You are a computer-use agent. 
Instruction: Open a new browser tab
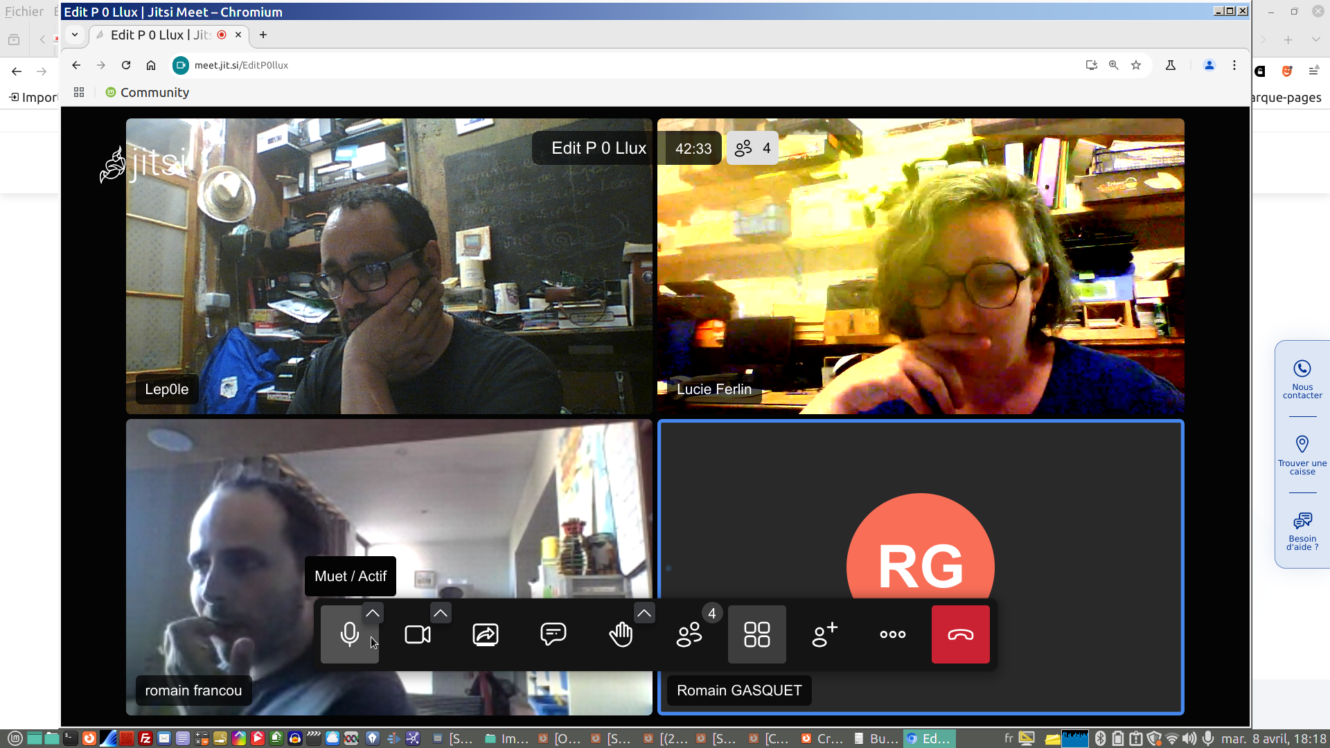263,35
